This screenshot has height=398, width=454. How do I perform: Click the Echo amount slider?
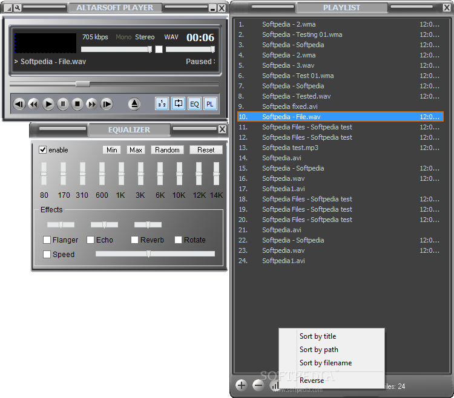click(104, 225)
